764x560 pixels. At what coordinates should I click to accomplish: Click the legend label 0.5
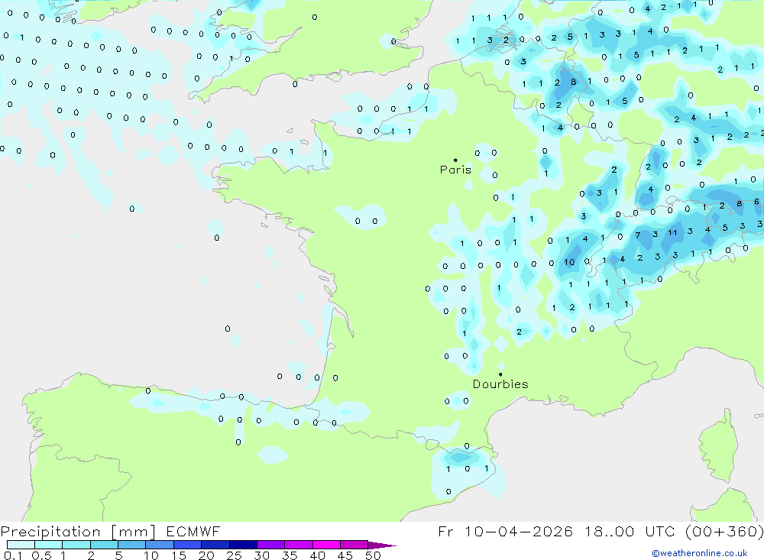click(41, 555)
